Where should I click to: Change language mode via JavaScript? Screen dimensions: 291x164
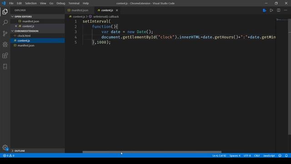pos(269,156)
